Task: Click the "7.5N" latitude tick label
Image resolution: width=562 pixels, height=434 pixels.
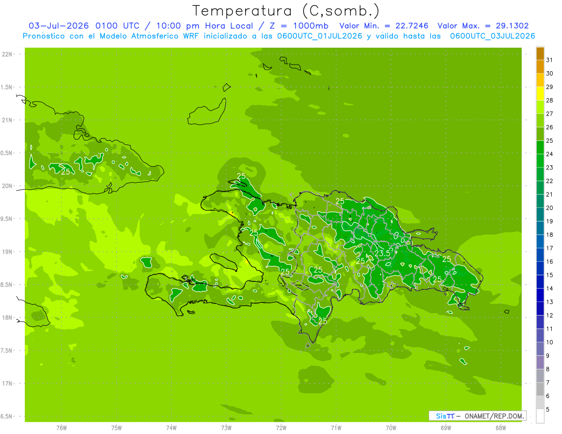Action: click(x=7, y=351)
